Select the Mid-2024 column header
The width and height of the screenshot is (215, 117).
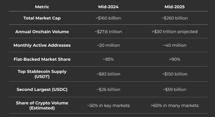108,7
